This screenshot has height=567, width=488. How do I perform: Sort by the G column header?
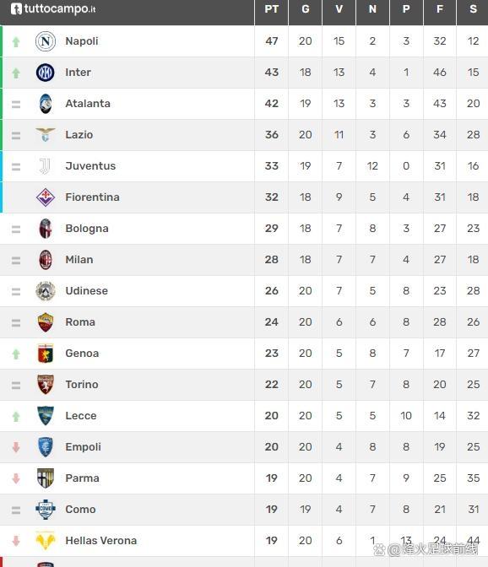tap(306, 9)
